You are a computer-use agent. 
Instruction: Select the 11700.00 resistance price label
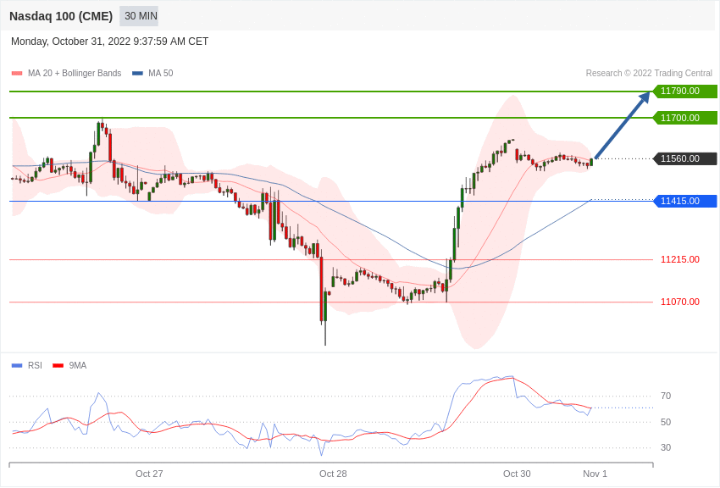point(685,118)
